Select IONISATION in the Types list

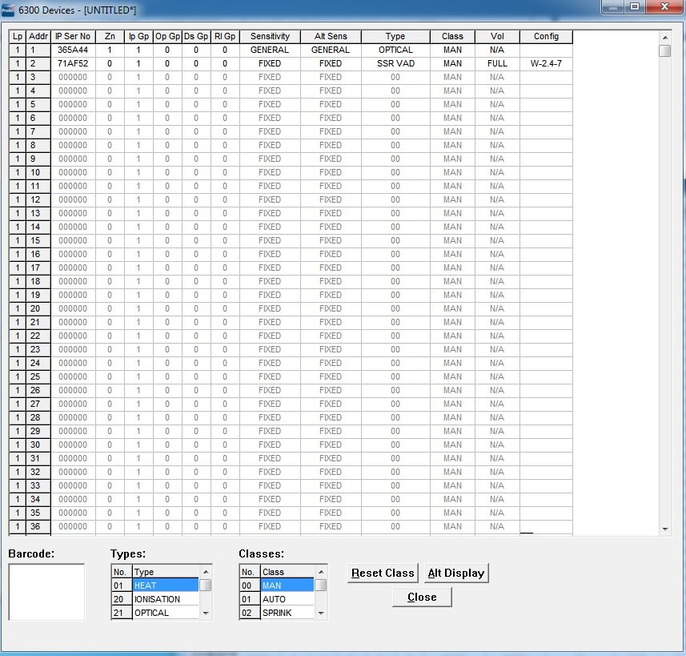[x=166, y=599]
